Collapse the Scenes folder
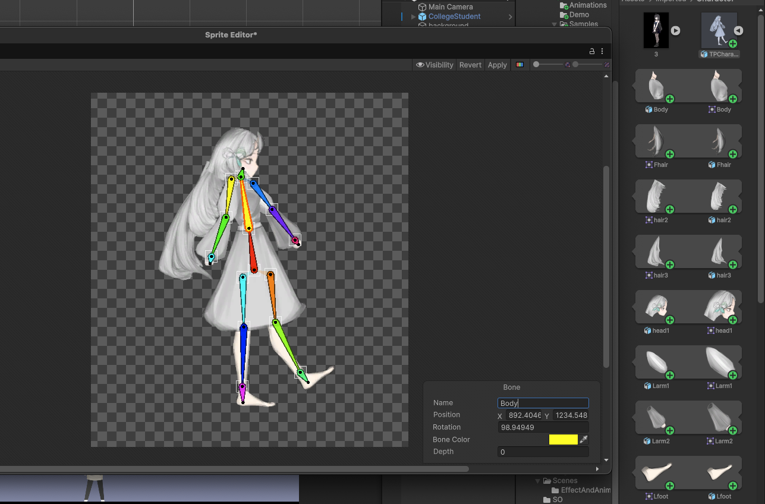The width and height of the screenshot is (765, 504). [x=538, y=481]
